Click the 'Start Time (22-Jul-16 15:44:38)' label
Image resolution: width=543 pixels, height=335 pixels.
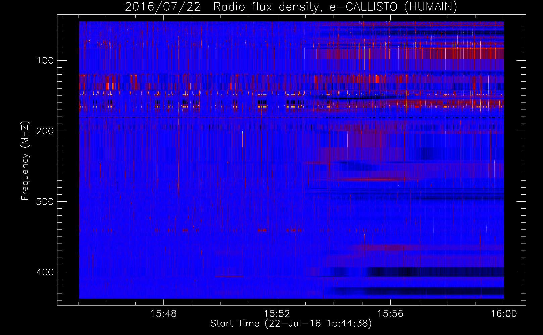pyautogui.click(x=291, y=324)
